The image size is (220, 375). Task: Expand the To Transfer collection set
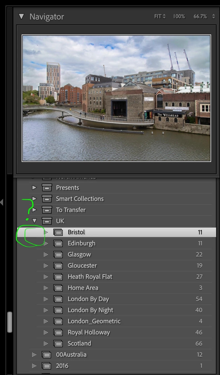click(34, 210)
